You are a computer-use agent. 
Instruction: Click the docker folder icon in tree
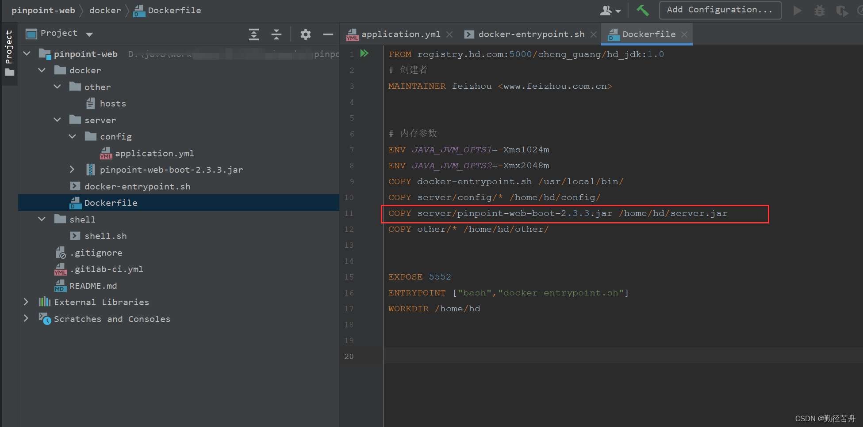(x=60, y=70)
